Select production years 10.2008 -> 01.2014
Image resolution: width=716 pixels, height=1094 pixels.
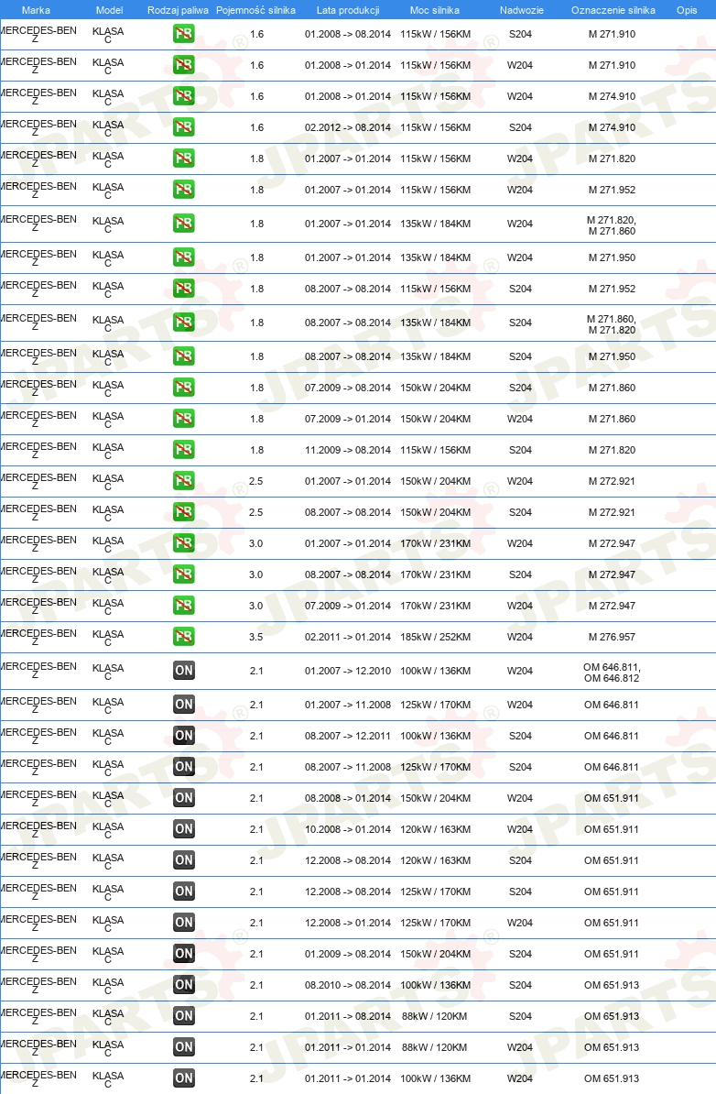[348, 829]
